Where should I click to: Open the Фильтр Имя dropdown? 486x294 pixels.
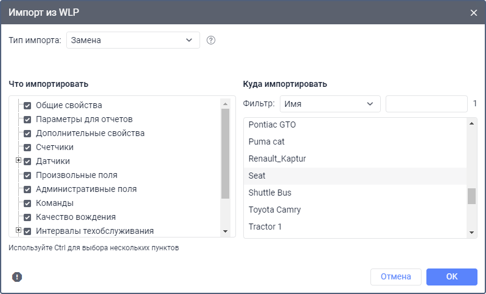click(330, 104)
